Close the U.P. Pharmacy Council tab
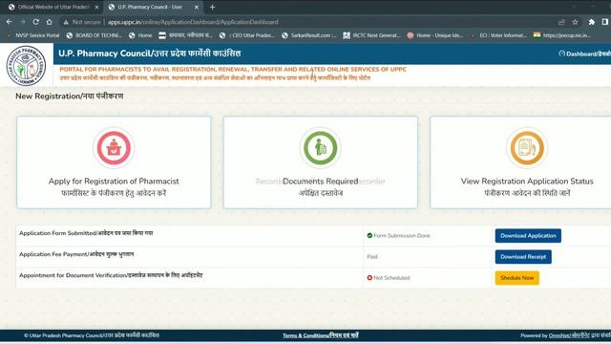The width and height of the screenshot is (611, 344). coord(197,7)
